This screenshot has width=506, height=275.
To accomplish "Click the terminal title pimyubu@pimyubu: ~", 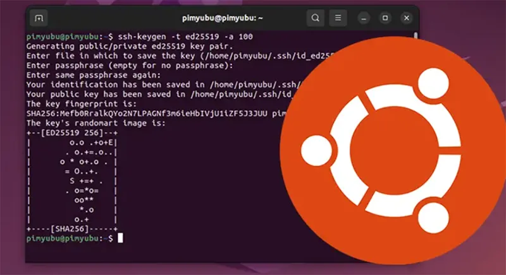I will (x=223, y=18).
